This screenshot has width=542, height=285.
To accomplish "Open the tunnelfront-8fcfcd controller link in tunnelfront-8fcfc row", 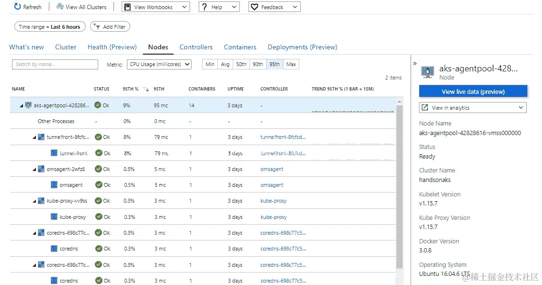I will [x=283, y=137].
